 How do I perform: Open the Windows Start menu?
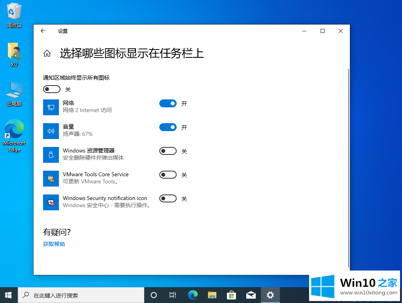click(x=8, y=295)
